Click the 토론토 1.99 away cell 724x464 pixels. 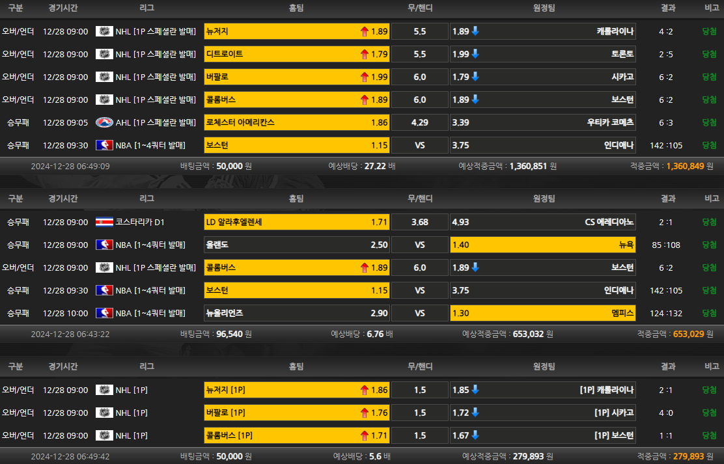(x=543, y=54)
